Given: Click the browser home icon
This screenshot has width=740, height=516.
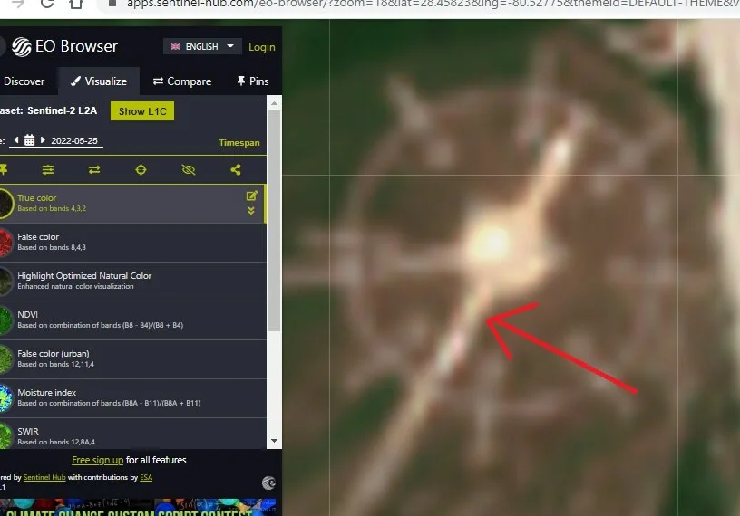Looking at the screenshot, I should tap(76, 4).
